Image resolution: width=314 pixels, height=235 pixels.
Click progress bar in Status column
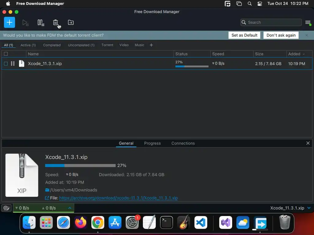coord(192,66)
